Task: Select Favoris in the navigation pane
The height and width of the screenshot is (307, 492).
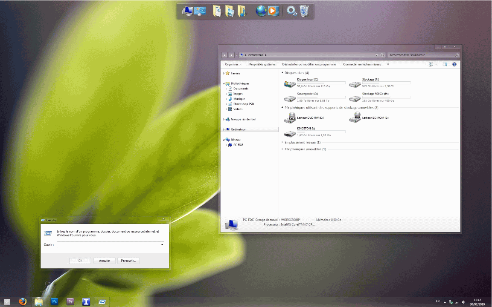Action: 235,73
